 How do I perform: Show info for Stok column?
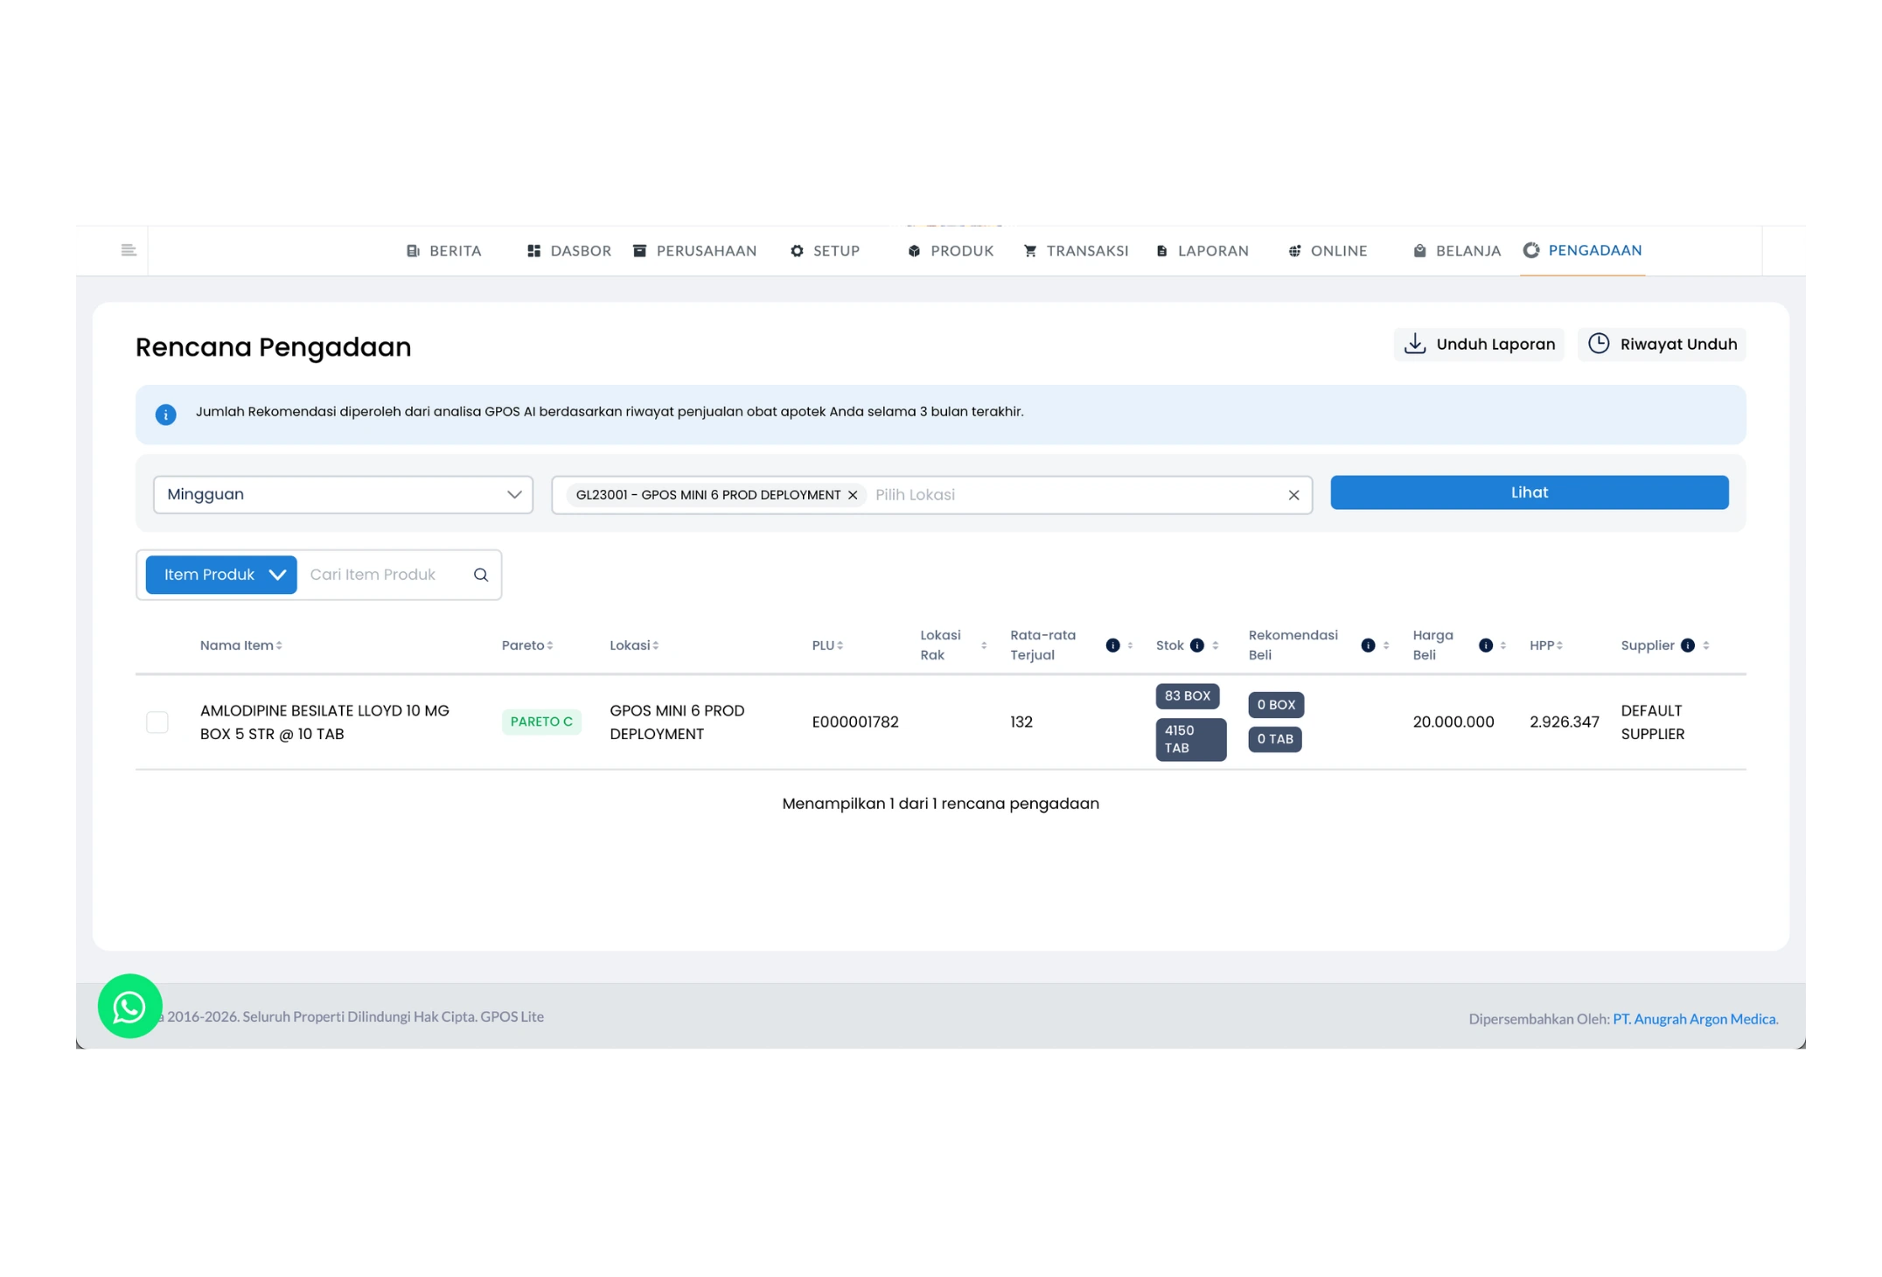click(x=1197, y=645)
